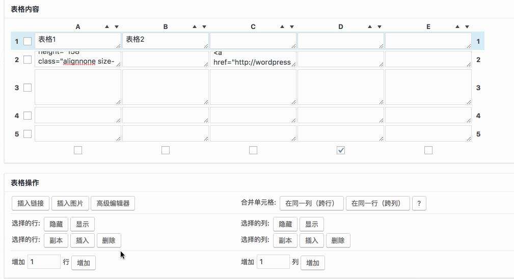The height and width of the screenshot is (279, 514).
Task: Click into cell A1 containing 表格1
Action: 78,41
